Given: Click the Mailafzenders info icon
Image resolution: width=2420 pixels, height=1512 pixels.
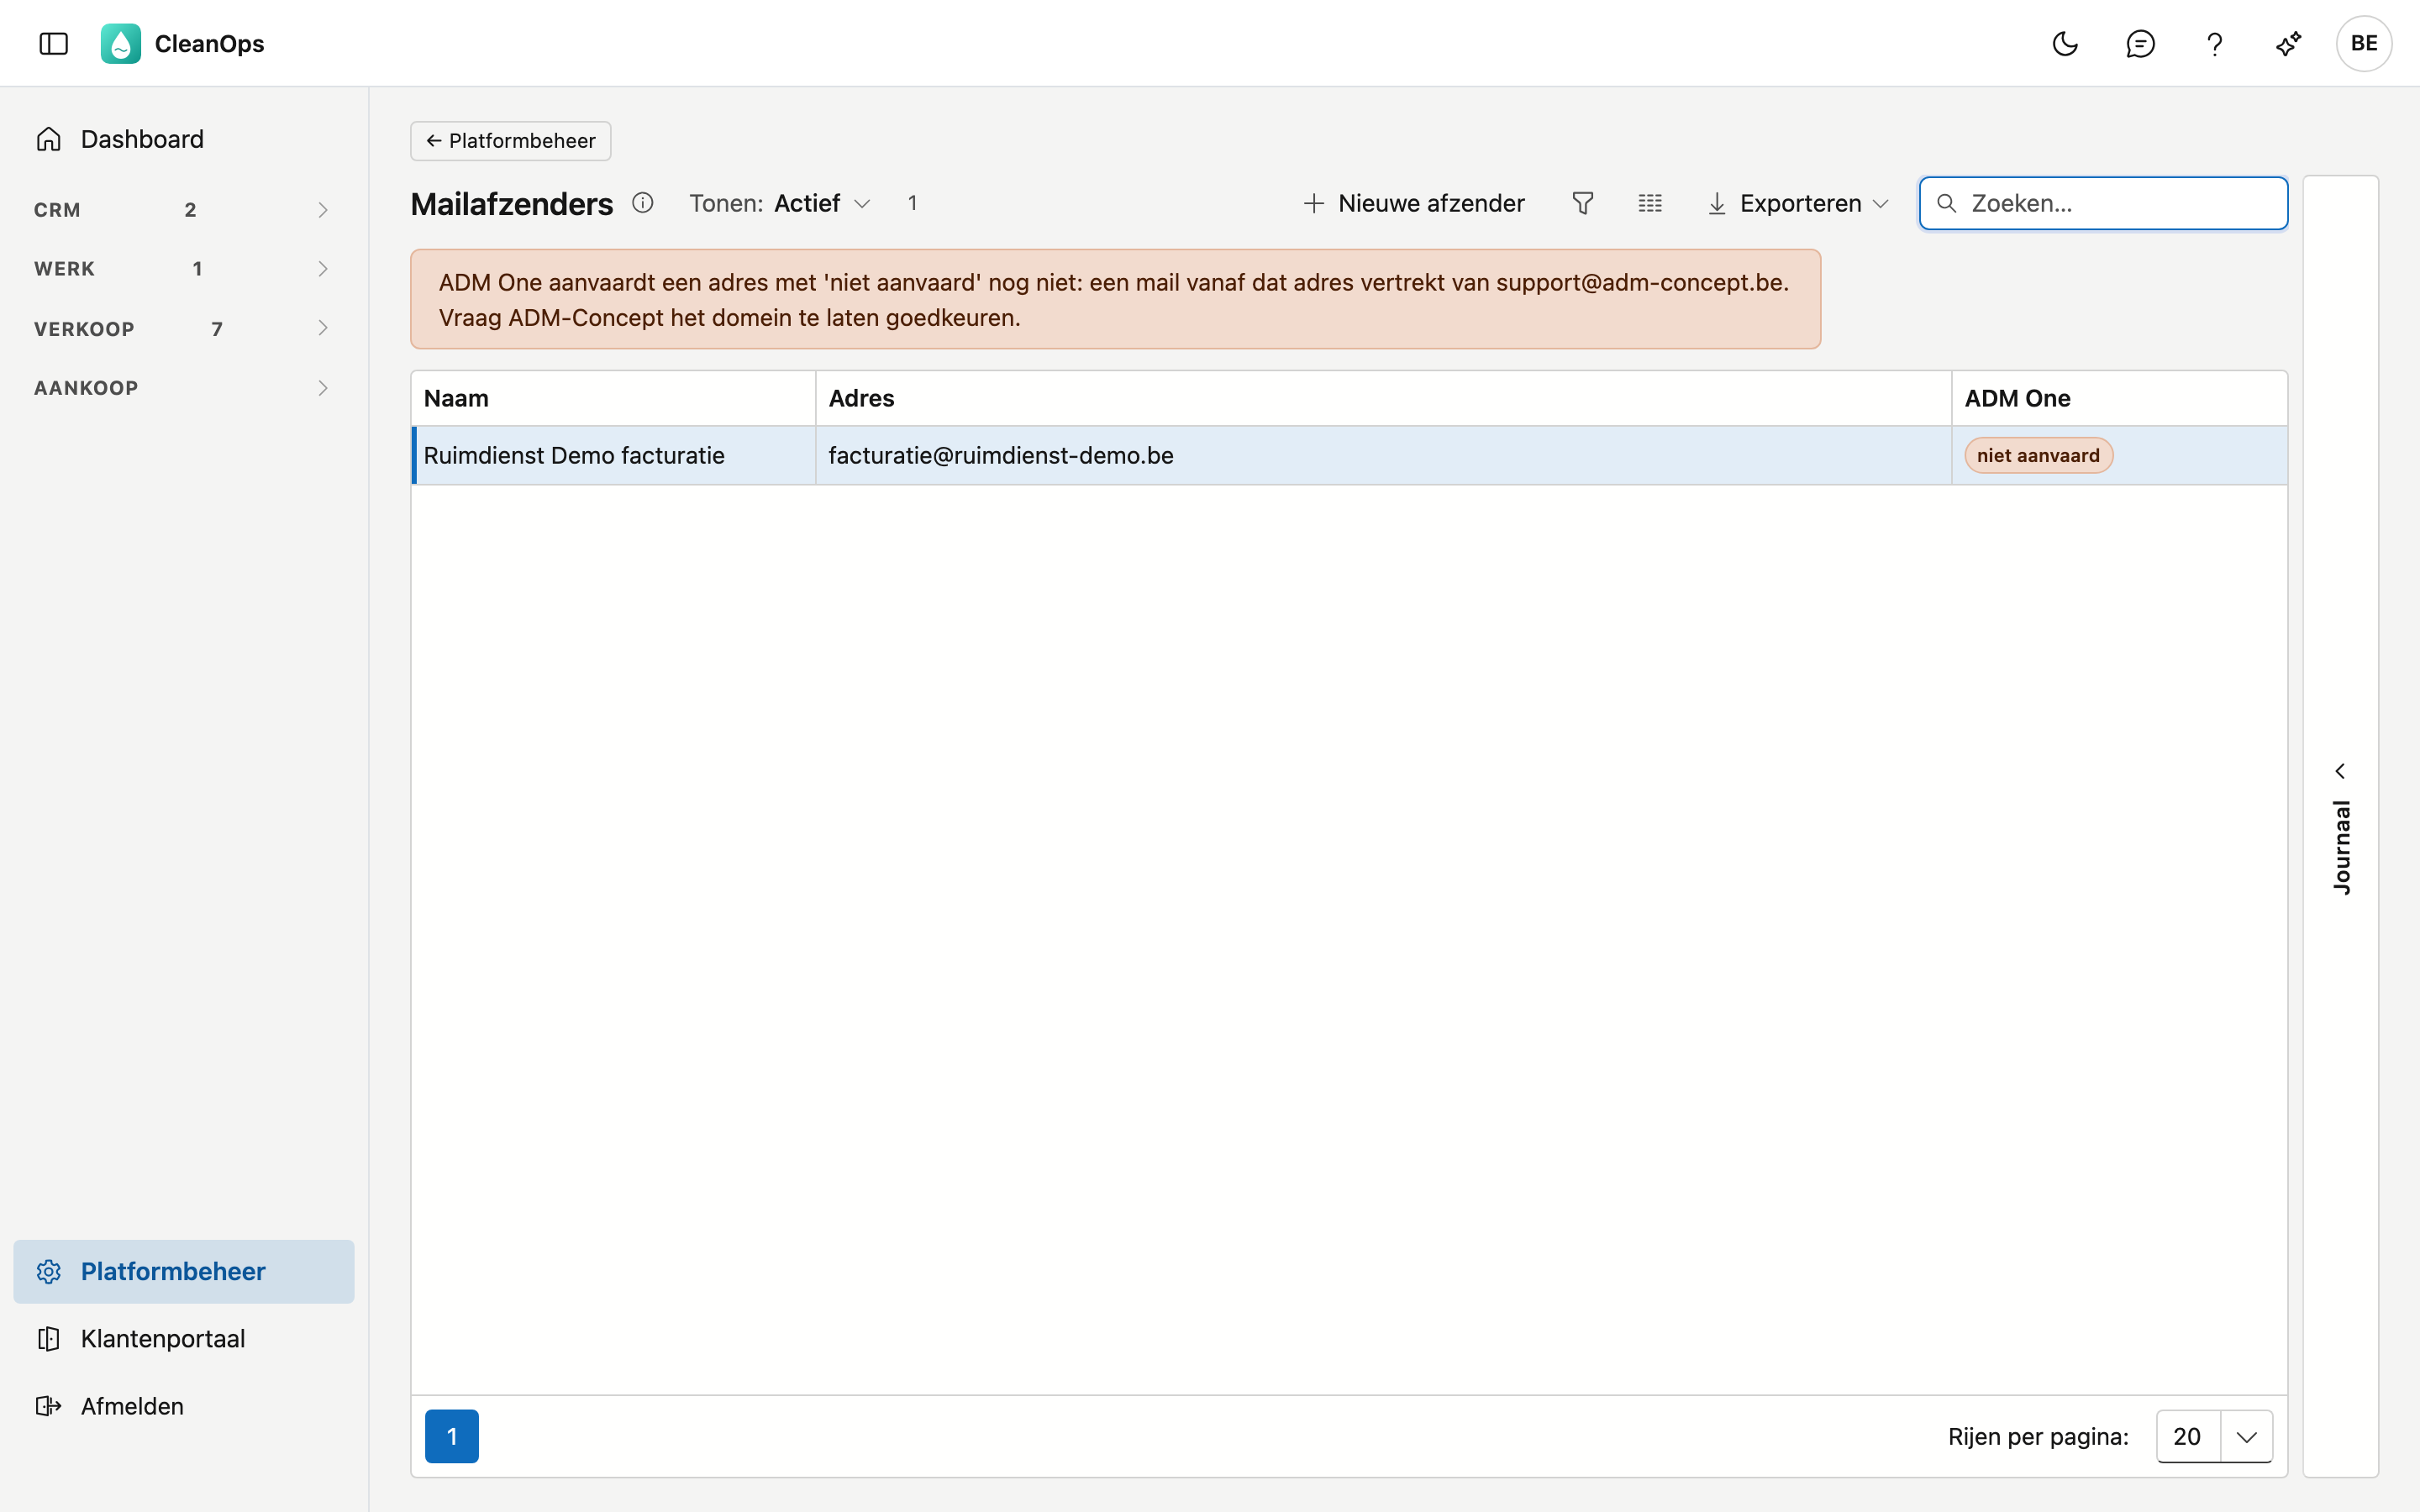Looking at the screenshot, I should (643, 203).
